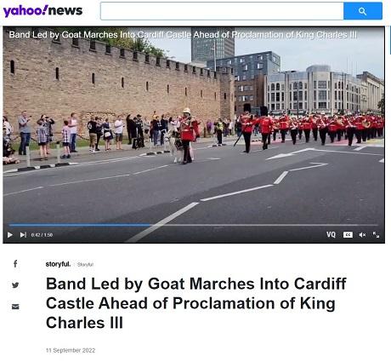Open the VQ video quality menu
This screenshot has height=362, width=391.
pos(331,234)
